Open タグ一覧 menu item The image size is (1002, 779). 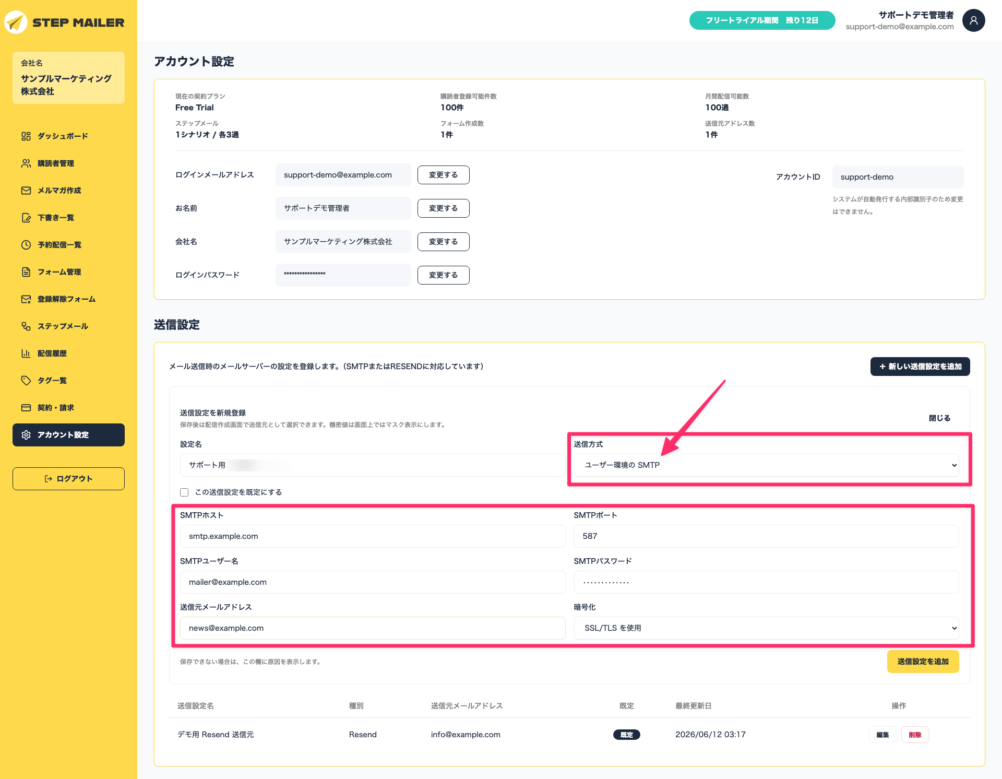click(x=68, y=381)
